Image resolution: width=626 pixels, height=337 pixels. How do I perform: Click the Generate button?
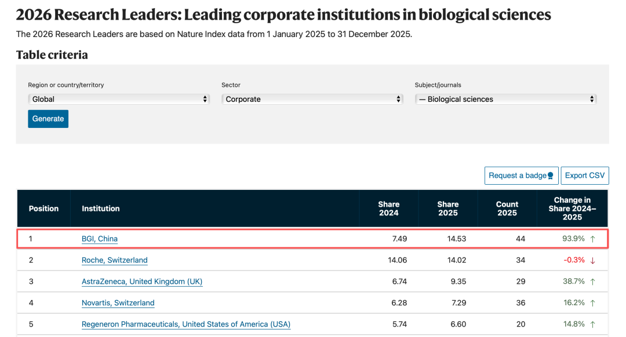pyautogui.click(x=48, y=119)
